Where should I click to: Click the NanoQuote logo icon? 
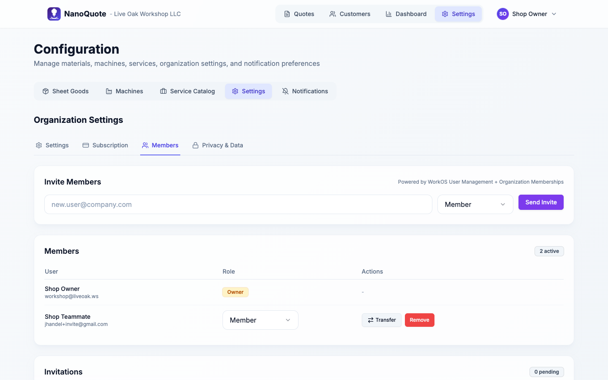pos(54,14)
